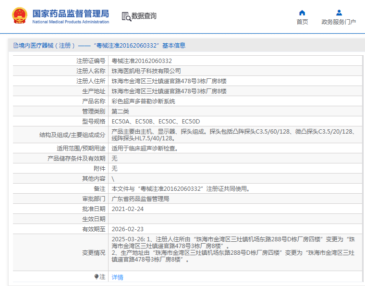Click the 备注 remark text
Image resolution: width=365 pixels, height=286 pixels.
(181, 189)
